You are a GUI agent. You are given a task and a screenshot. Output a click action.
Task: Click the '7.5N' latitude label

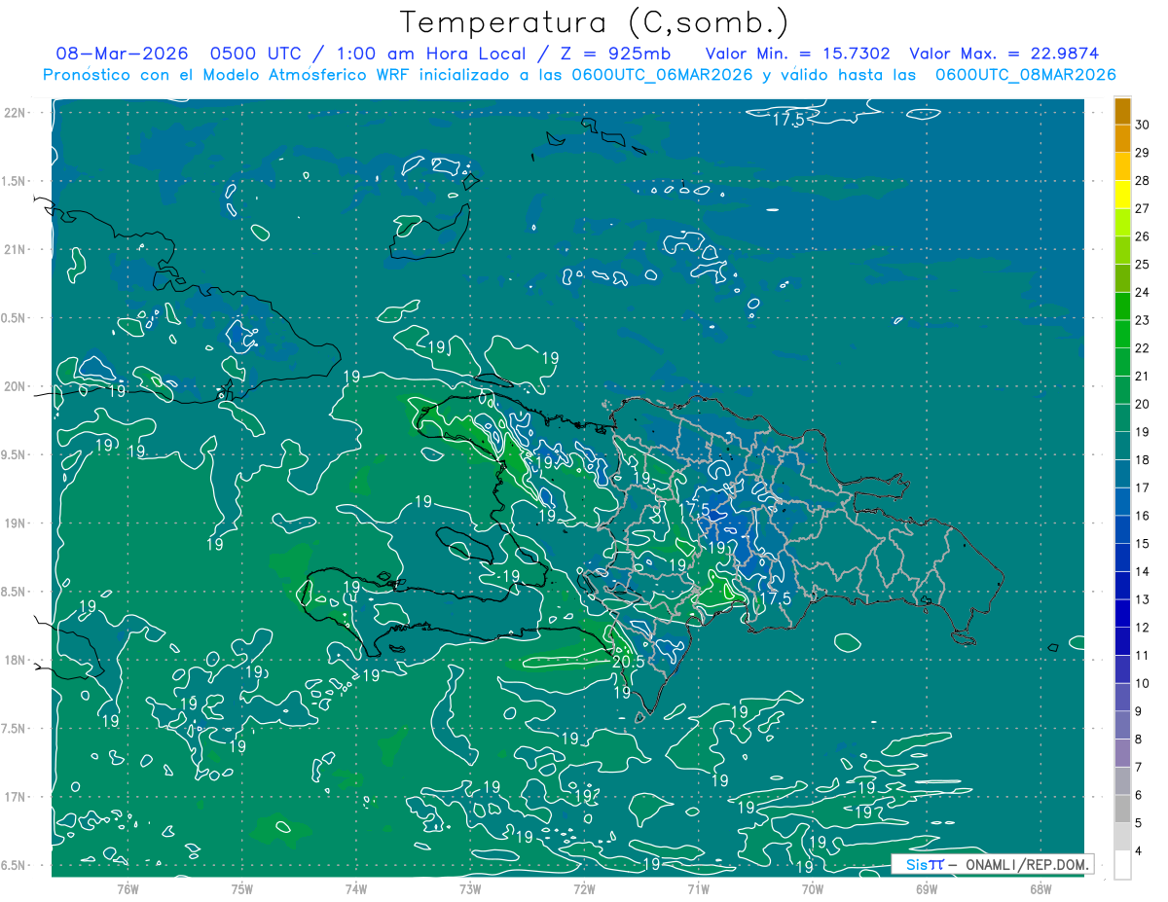click(14, 729)
